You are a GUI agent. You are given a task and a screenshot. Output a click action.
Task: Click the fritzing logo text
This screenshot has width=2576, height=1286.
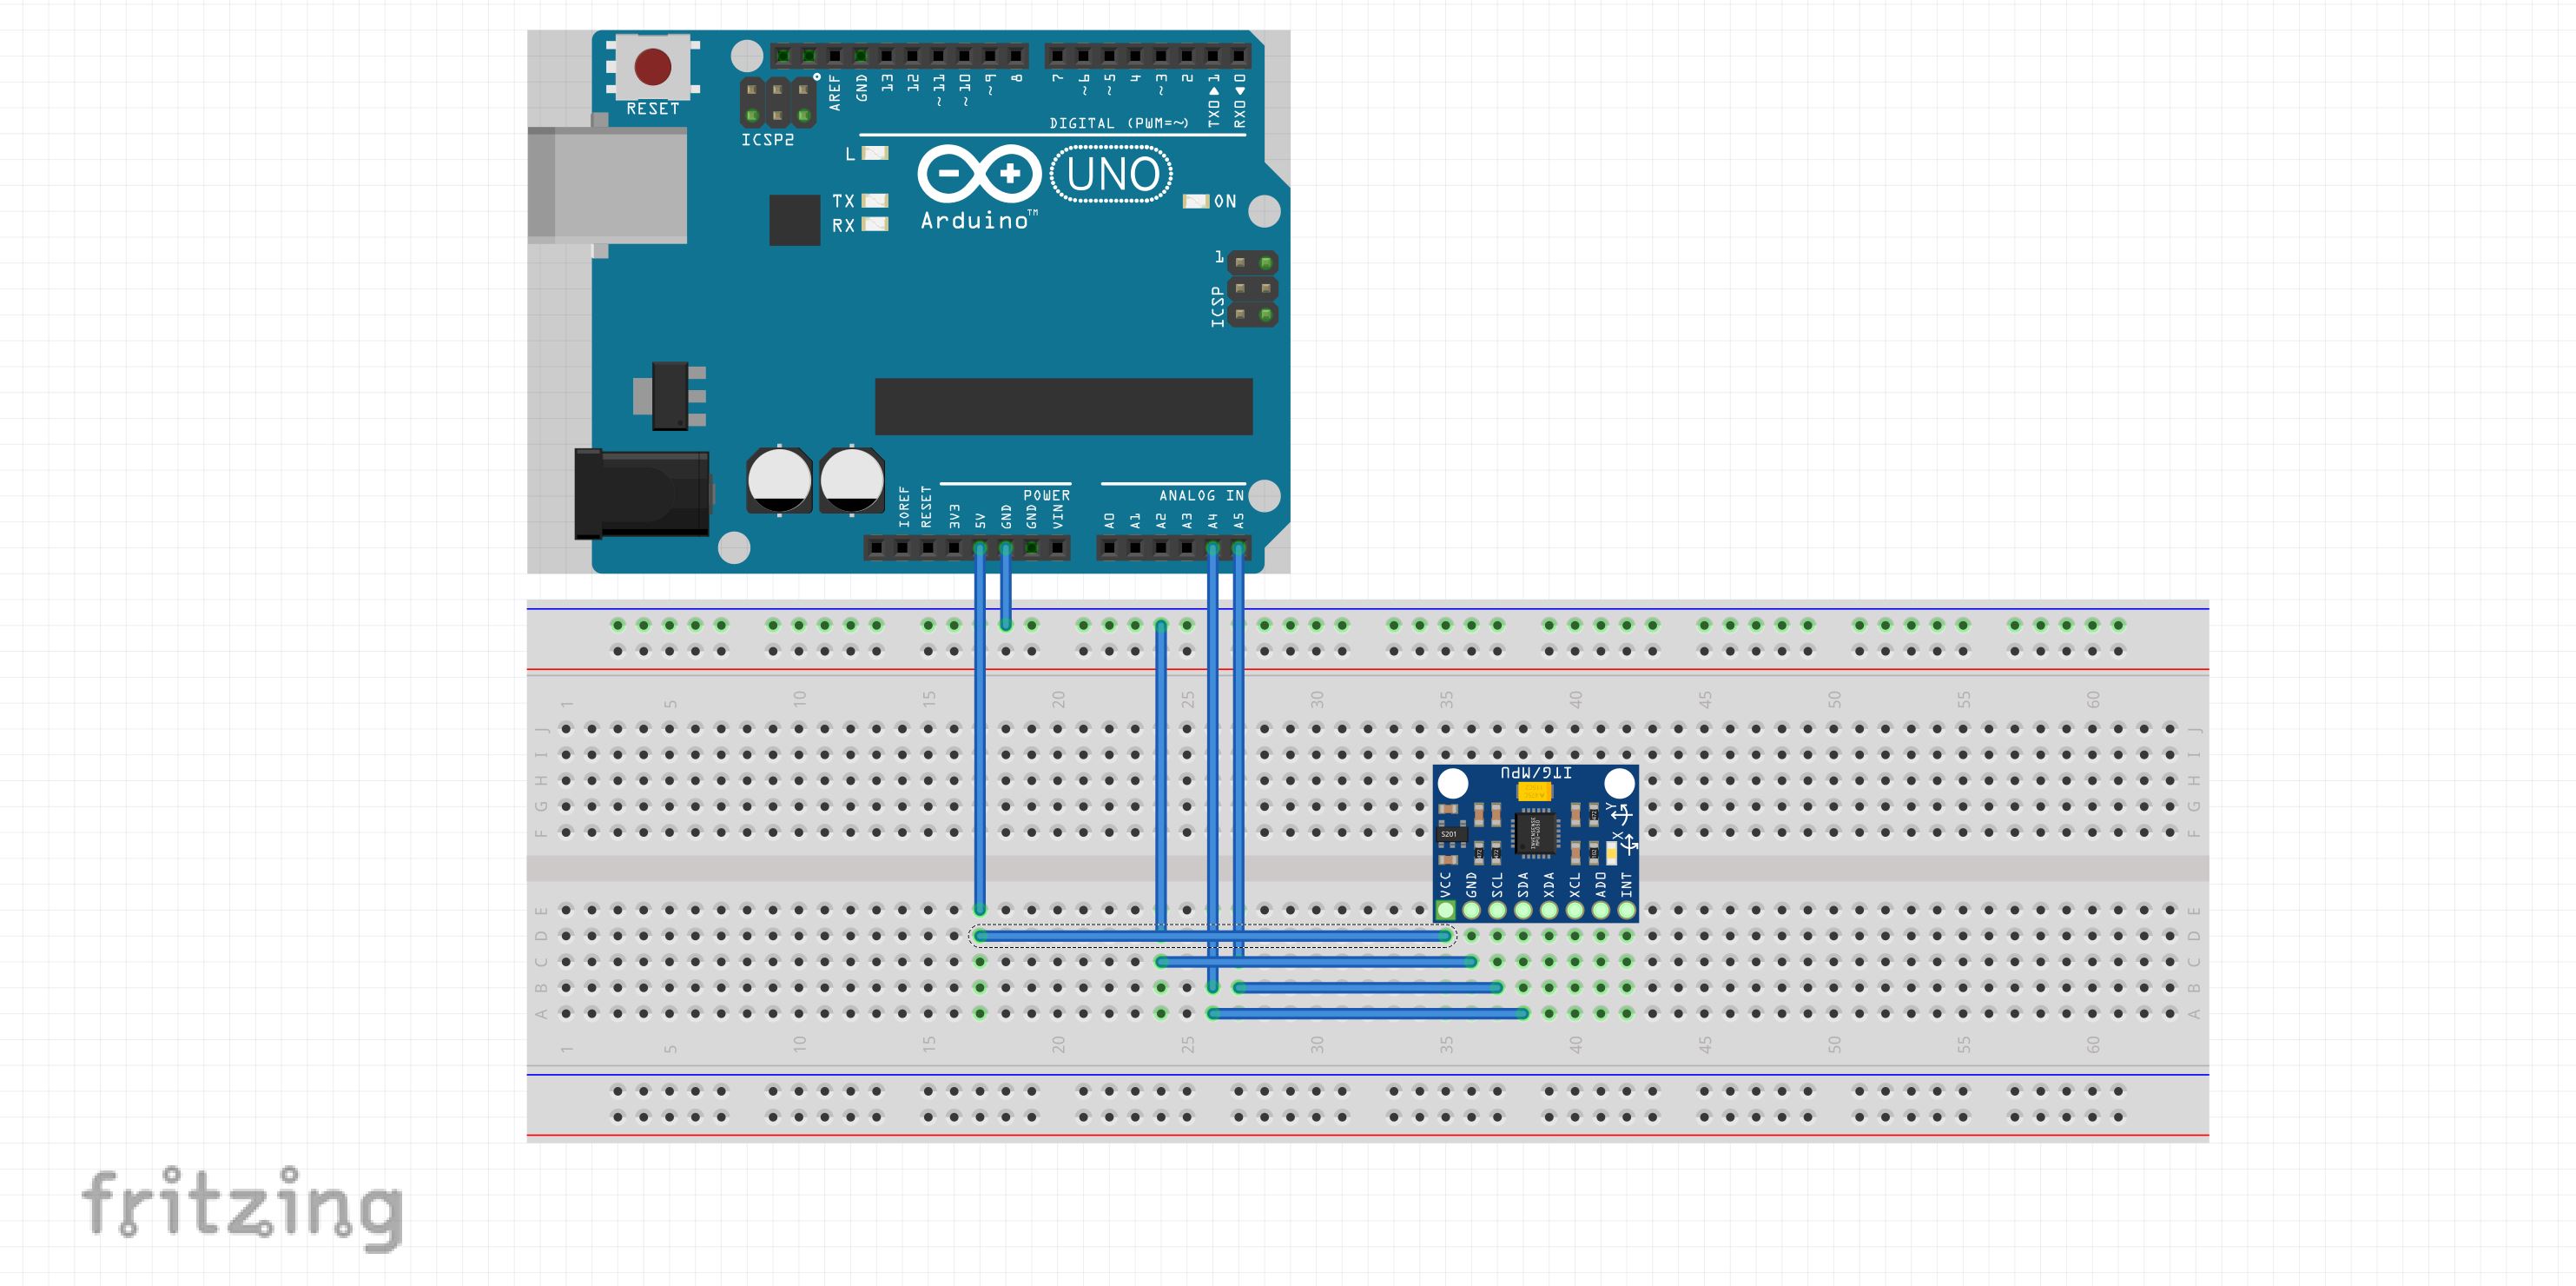coord(243,1206)
